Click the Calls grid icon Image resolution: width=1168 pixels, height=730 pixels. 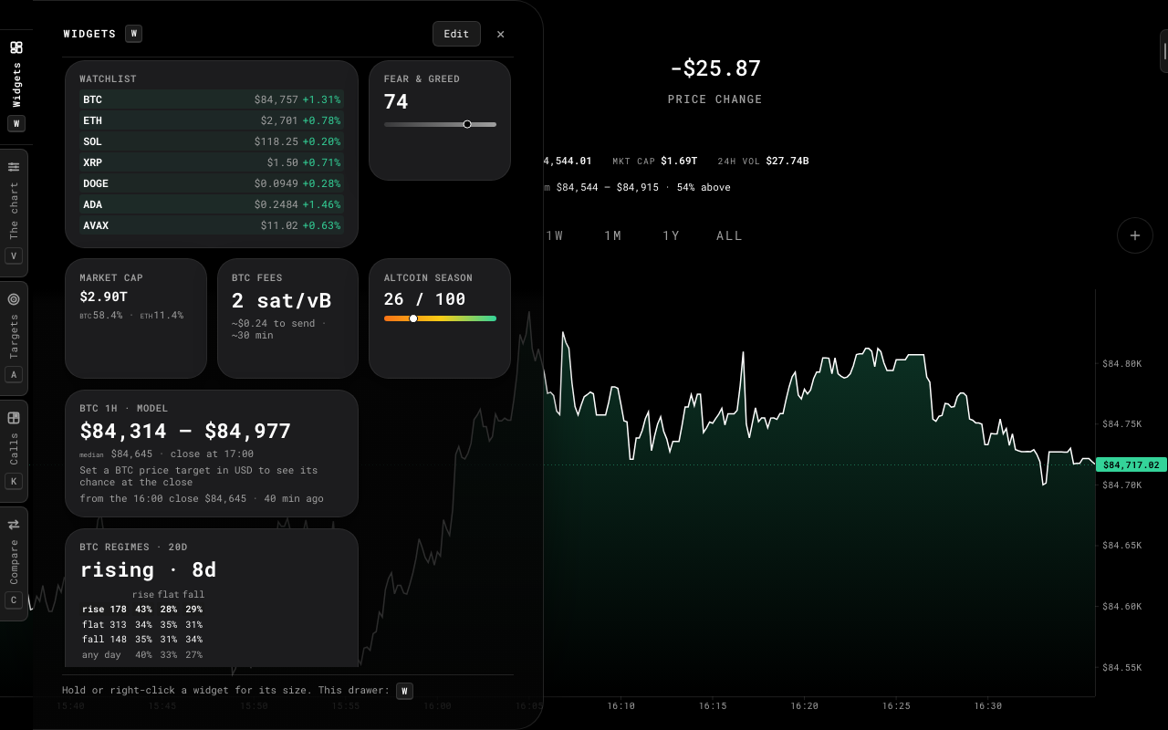click(x=14, y=418)
